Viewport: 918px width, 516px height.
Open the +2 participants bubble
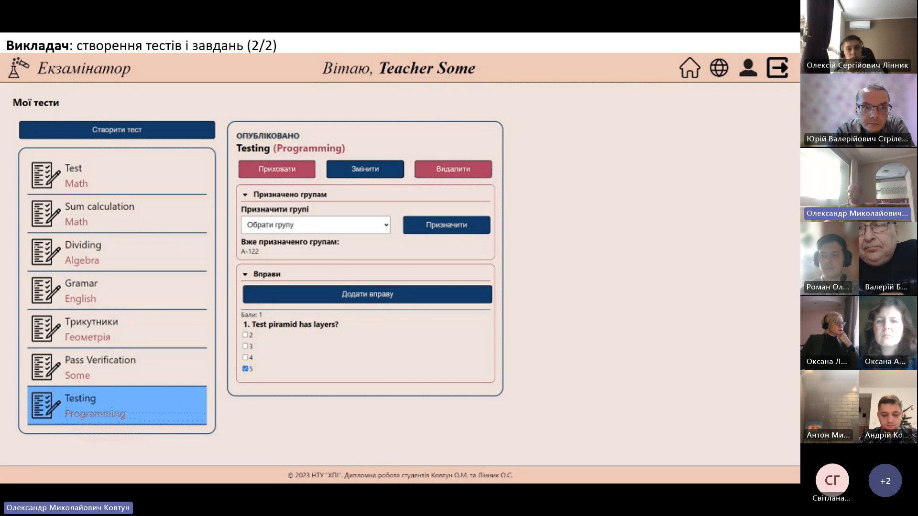click(x=885, y=481)
